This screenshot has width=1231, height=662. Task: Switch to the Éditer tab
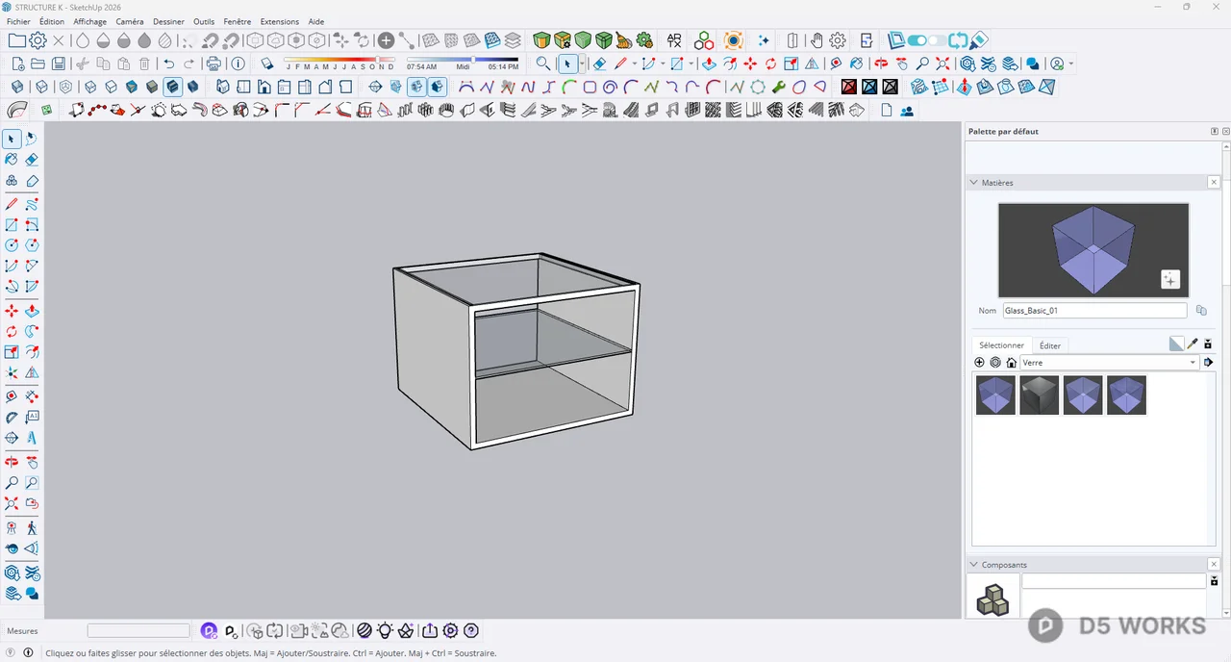pyautogui.click(x=1050, y=345)
